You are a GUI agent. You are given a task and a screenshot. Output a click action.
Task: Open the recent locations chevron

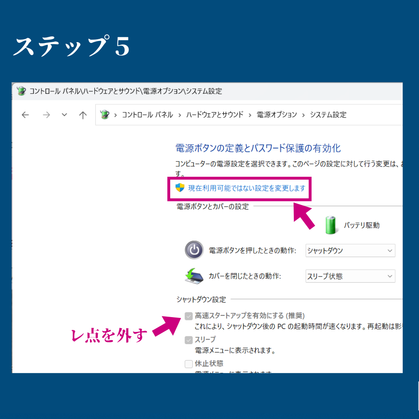click(x=64, y=115)
